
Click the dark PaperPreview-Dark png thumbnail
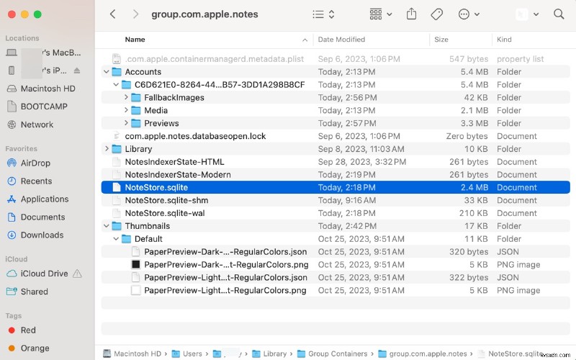[136, 264]
